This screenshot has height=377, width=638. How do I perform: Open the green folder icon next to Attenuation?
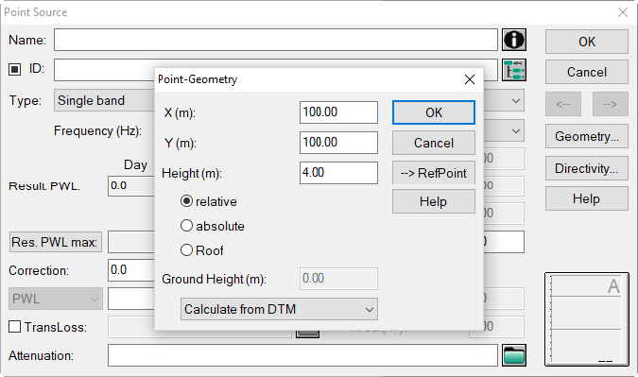[514, 355]
